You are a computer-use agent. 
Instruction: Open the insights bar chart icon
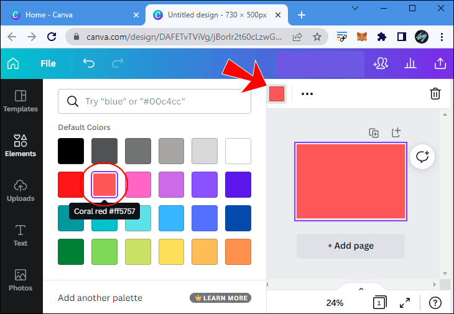(410, 63)
